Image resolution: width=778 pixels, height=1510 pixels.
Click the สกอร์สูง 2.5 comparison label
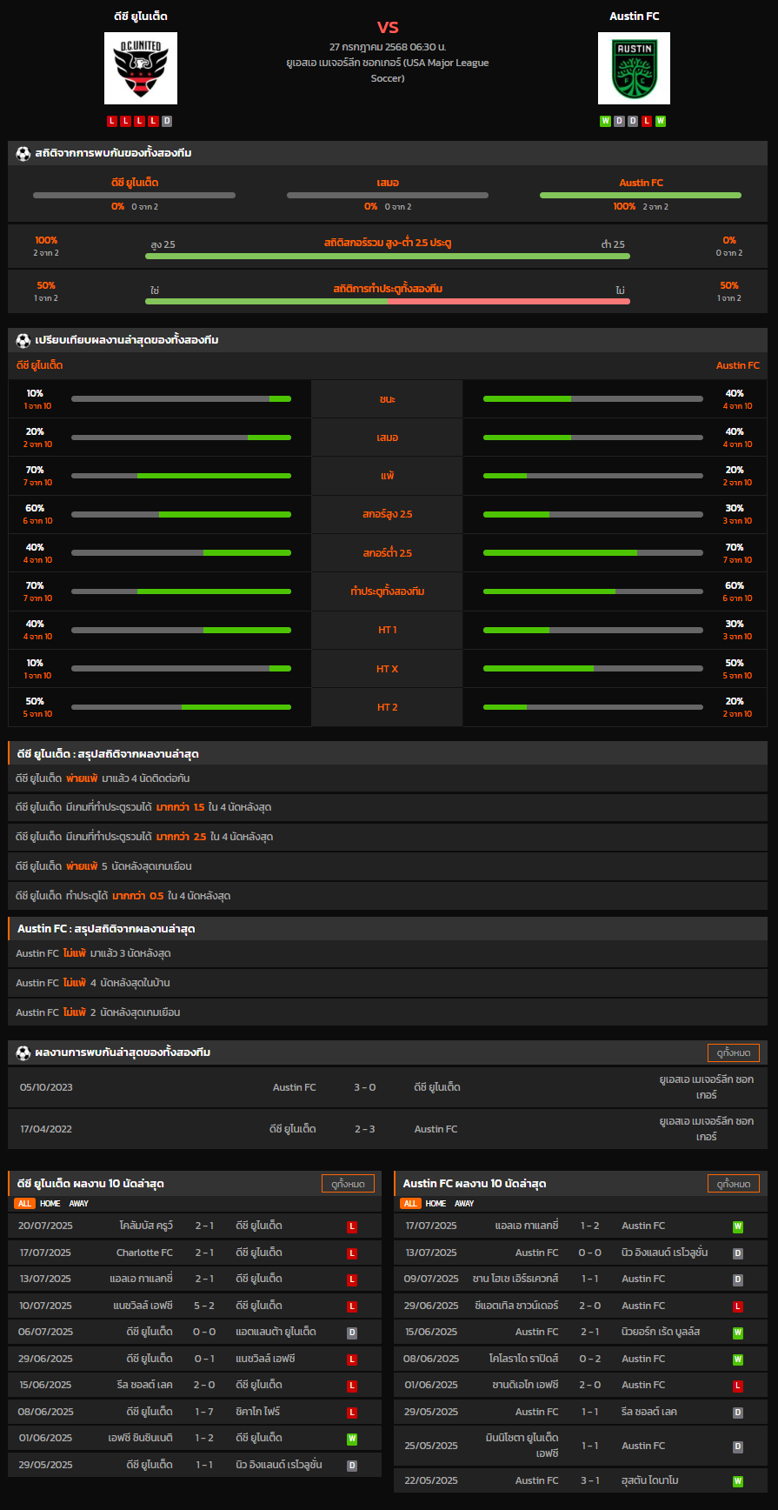388,515
